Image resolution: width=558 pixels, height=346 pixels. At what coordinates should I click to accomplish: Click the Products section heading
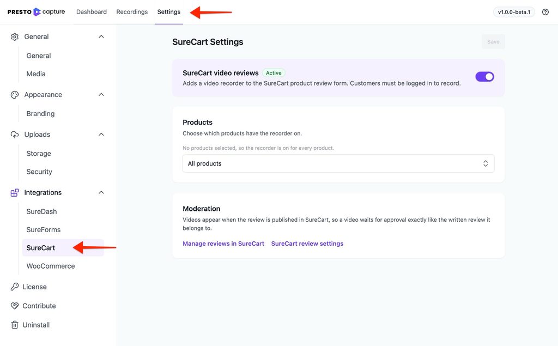tap(197, 122)
